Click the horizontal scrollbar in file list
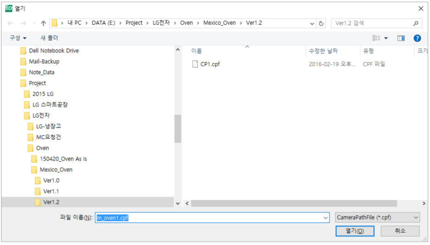 coord(293,203)
